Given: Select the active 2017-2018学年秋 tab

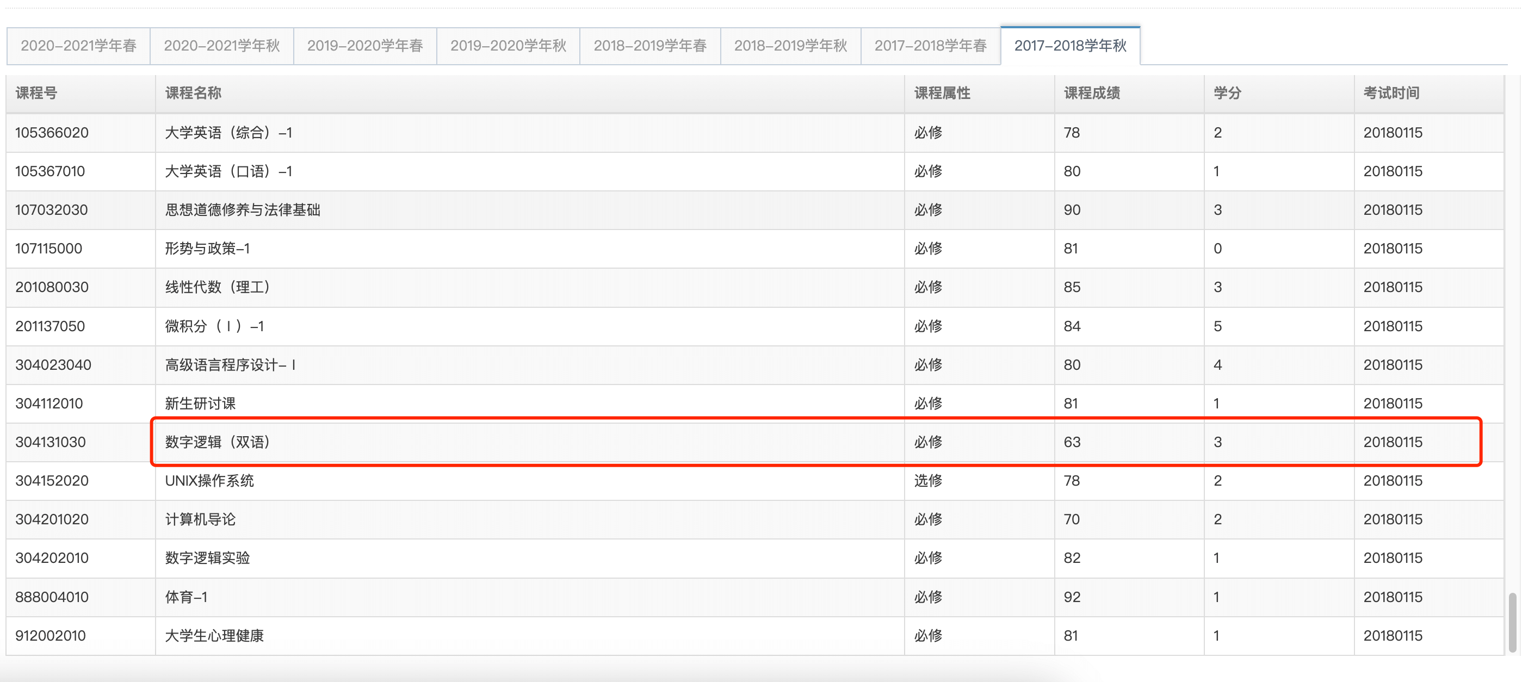Looking at the screenshot, I should tap(1070, 46).
